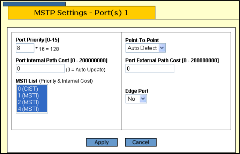Image resolution: width=240 pixels, height=154 pixels.
Task: Click the Port External Path Cost field
Action: click(x=149, y=69)
